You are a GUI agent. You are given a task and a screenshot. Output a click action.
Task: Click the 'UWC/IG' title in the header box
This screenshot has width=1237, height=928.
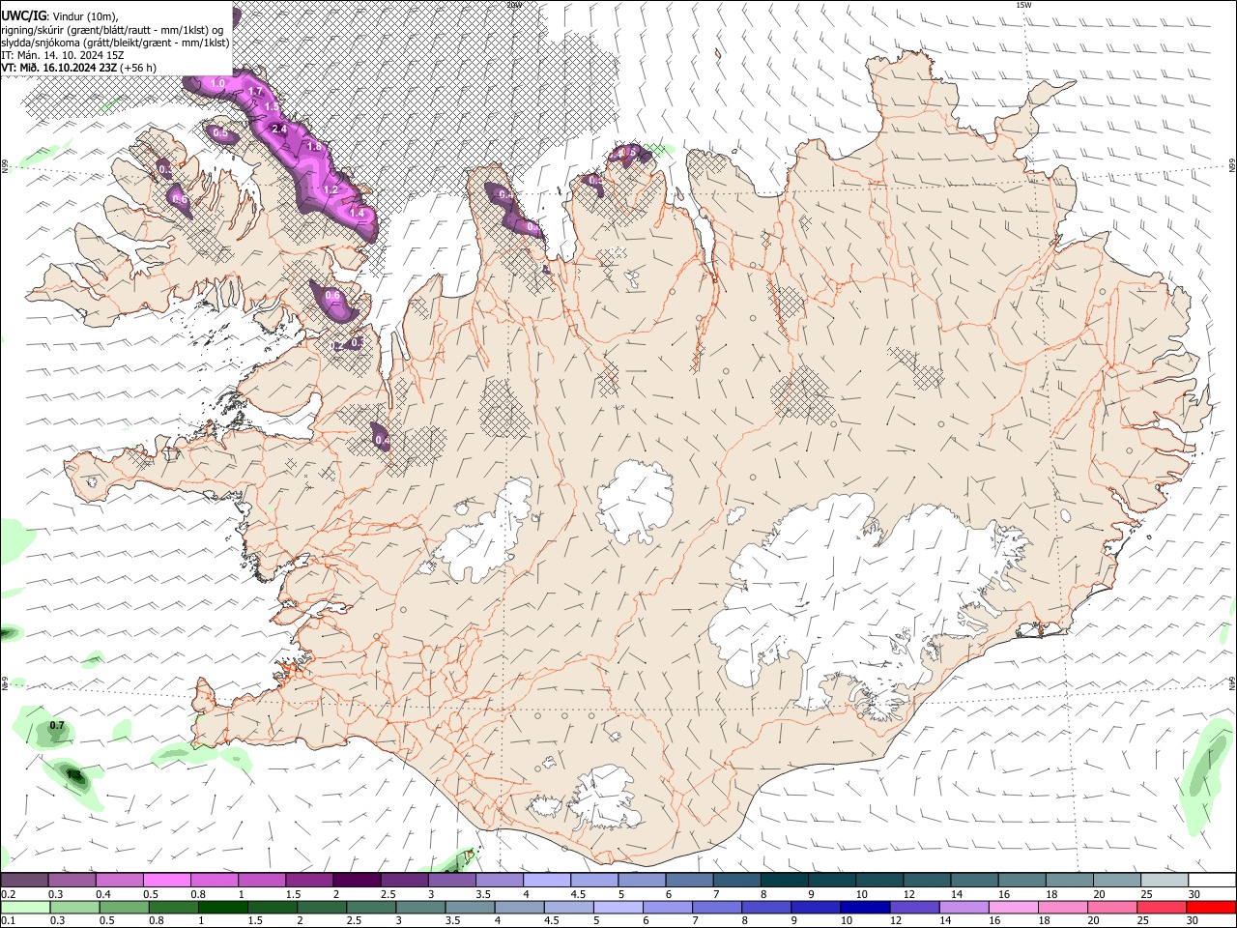click(22, 15)
